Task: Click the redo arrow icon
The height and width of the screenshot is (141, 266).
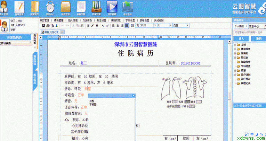Action: coord(67,26)
